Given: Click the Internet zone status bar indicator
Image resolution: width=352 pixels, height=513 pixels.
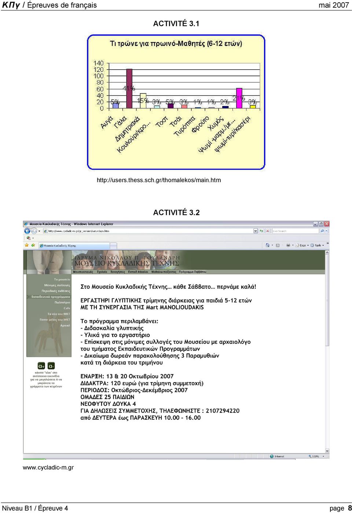Looking at the screenshot, I should click(x=277, y=456).
